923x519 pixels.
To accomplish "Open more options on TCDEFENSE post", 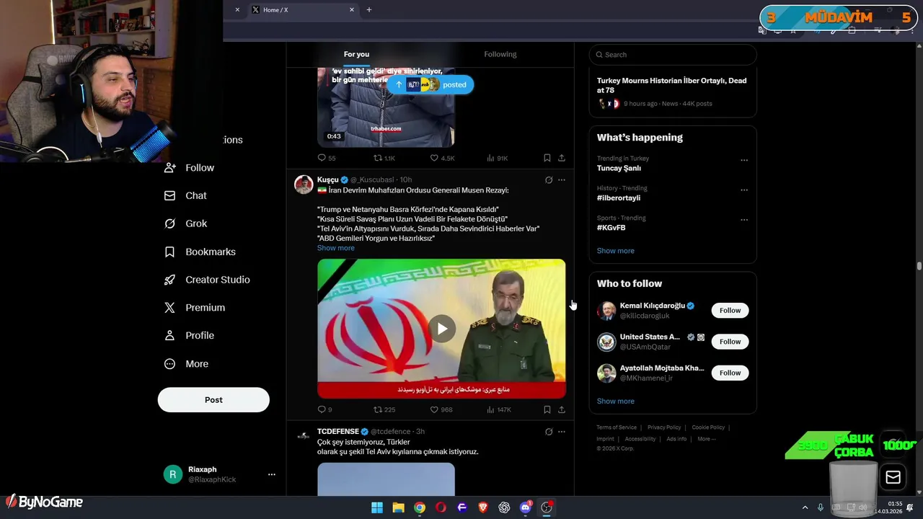I will (x=562, y=432).
